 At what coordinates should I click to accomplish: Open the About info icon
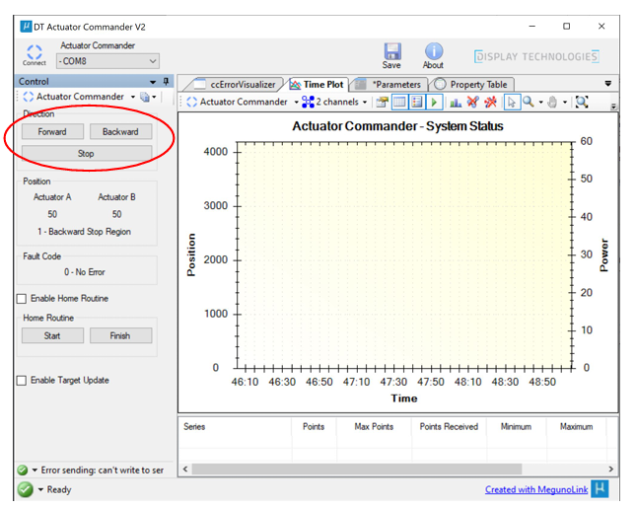click(x=433, y=50)
